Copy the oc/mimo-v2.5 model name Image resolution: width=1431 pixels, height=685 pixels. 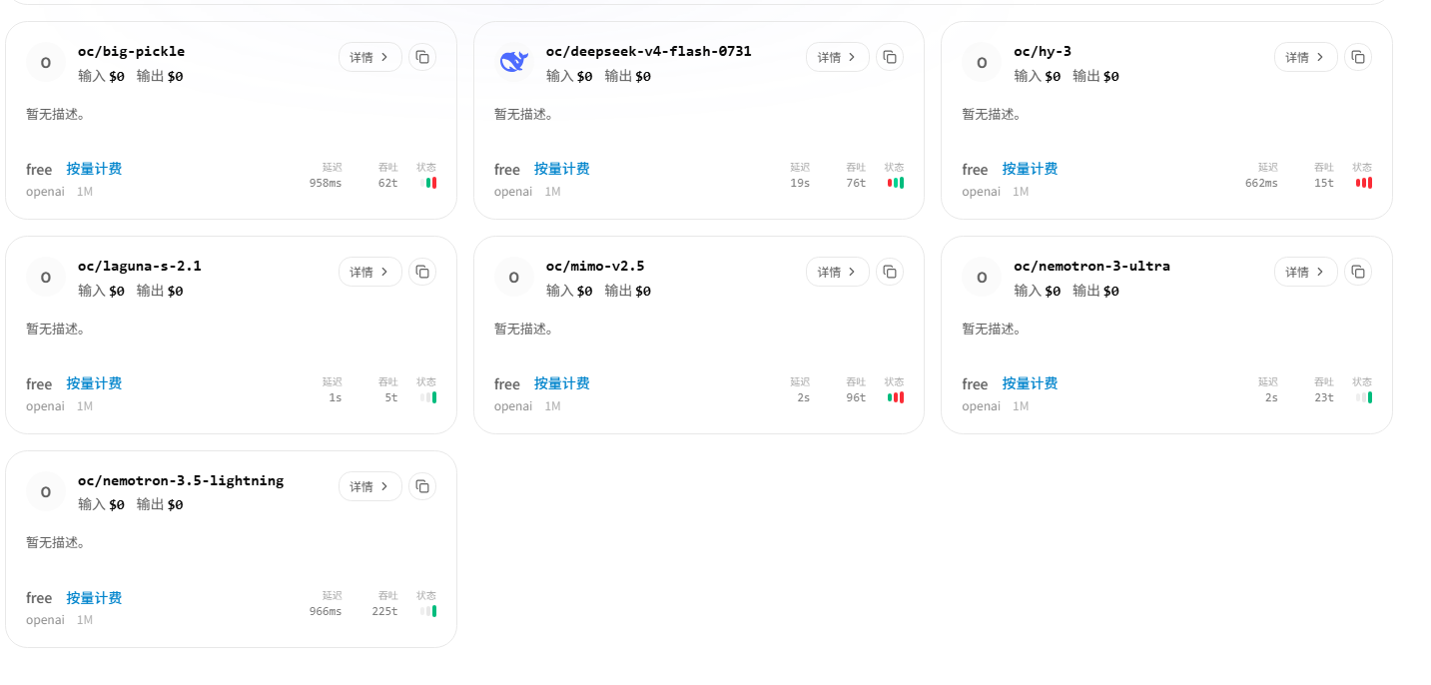coord(890,272)
